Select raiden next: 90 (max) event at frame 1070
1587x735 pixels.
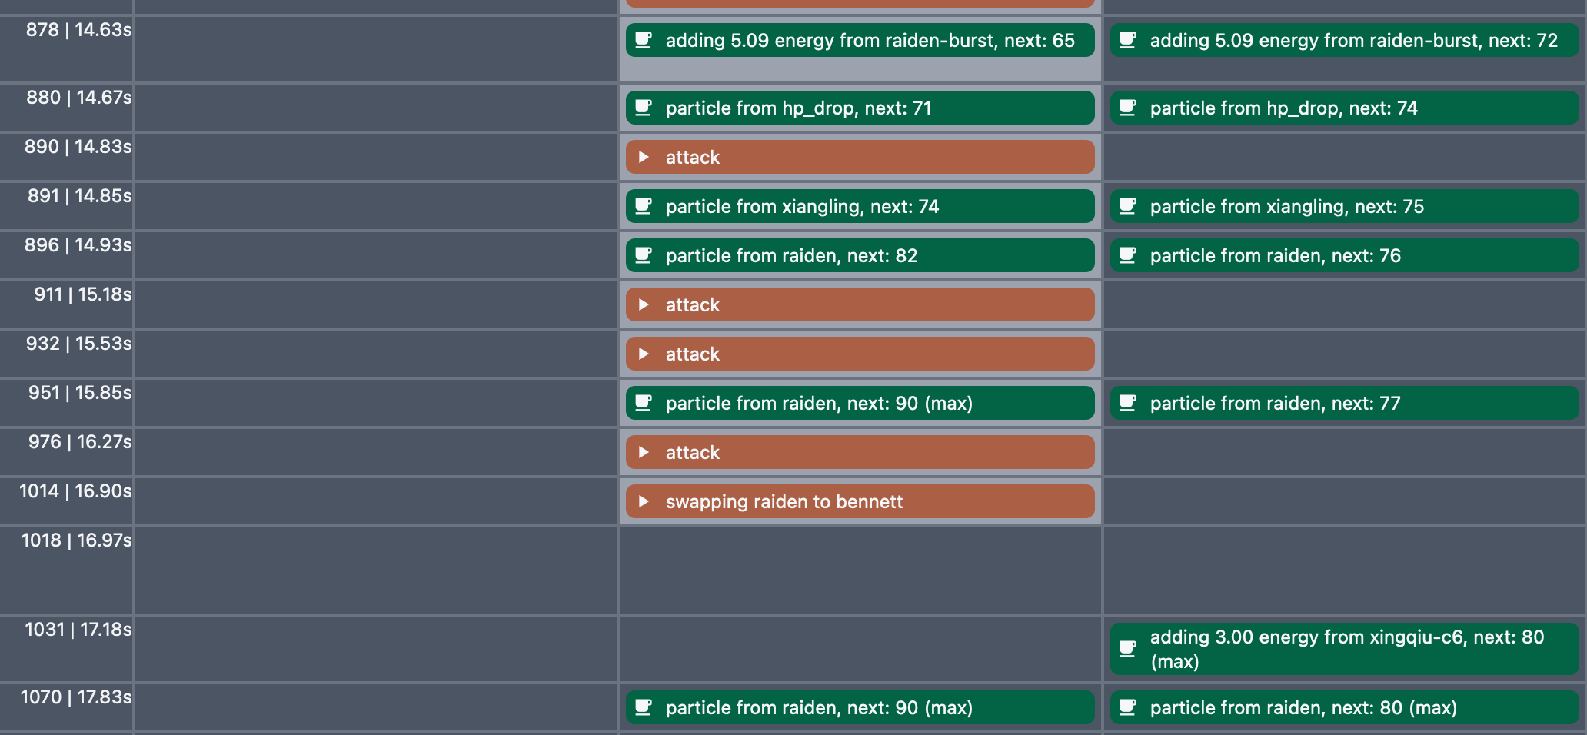coord(860,707)
